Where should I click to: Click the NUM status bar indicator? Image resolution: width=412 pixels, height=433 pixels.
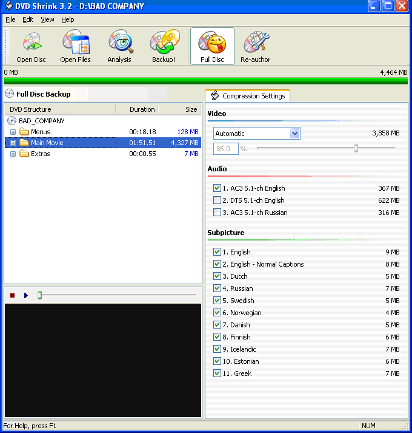[x=368, y=426]
